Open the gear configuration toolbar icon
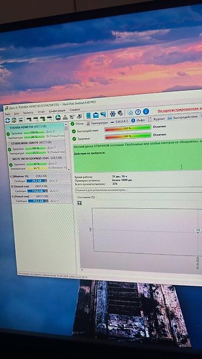Screen dimensions: 202x359 112,113
